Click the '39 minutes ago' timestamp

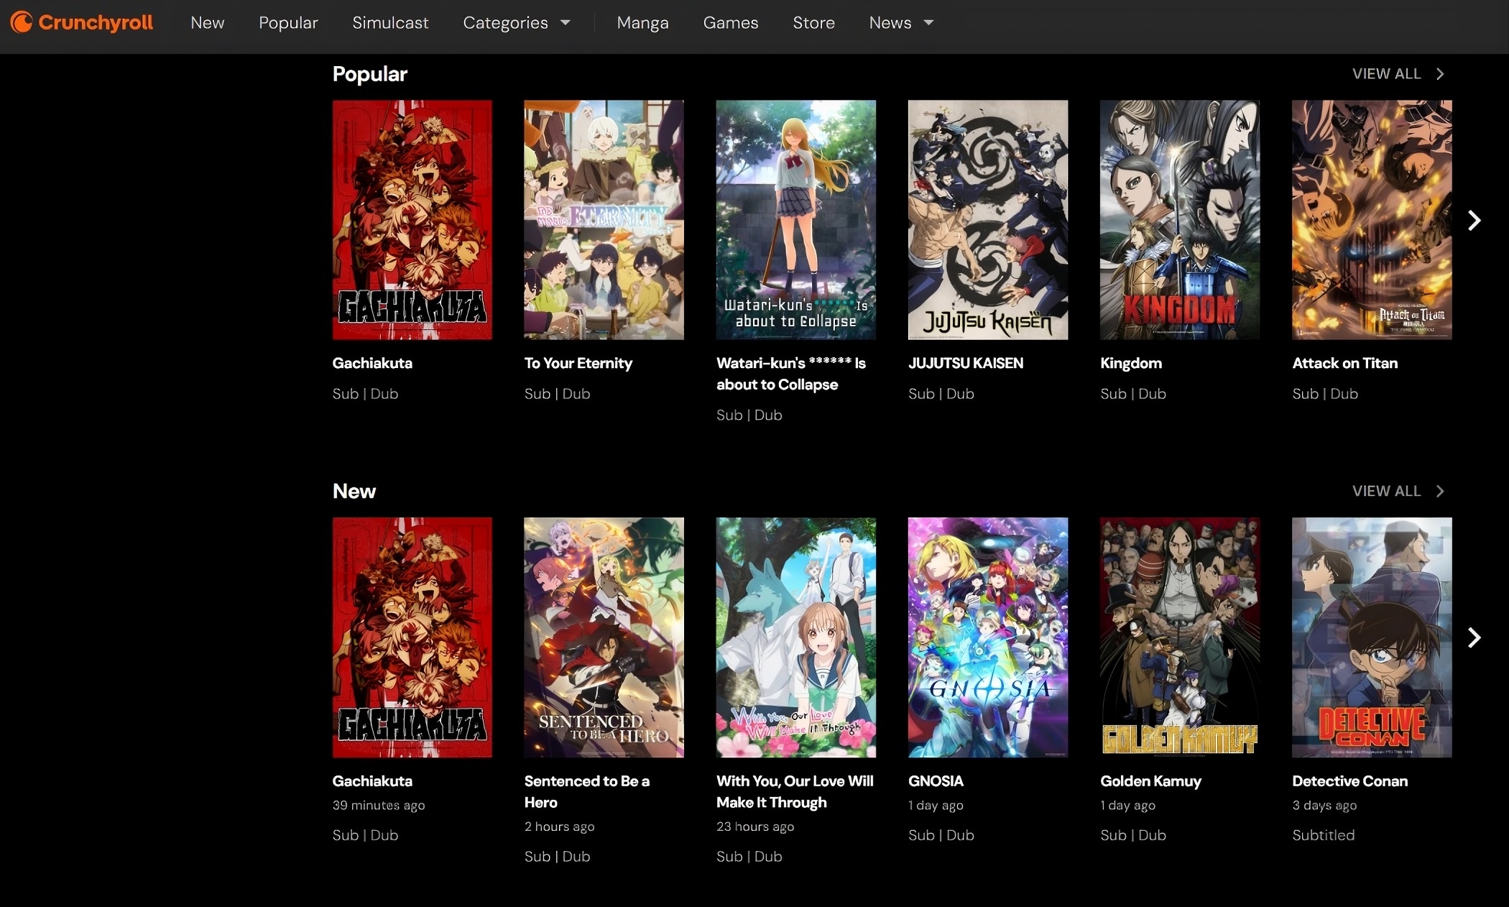click(x=379, y=806)
